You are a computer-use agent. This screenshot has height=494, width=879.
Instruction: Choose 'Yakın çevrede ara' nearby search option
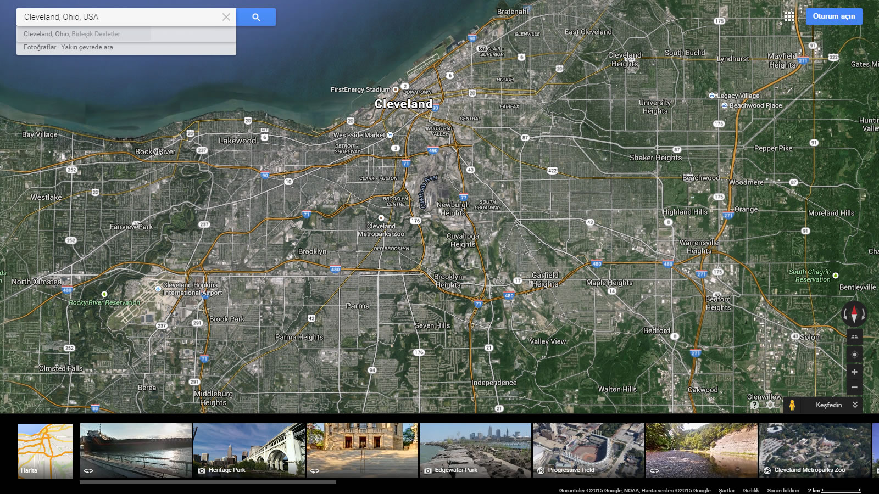pyautogui.click(x=87, y=47)
